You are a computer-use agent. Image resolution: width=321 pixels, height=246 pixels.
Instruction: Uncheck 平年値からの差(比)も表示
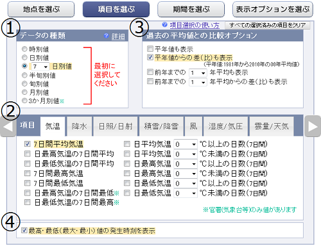150,57
